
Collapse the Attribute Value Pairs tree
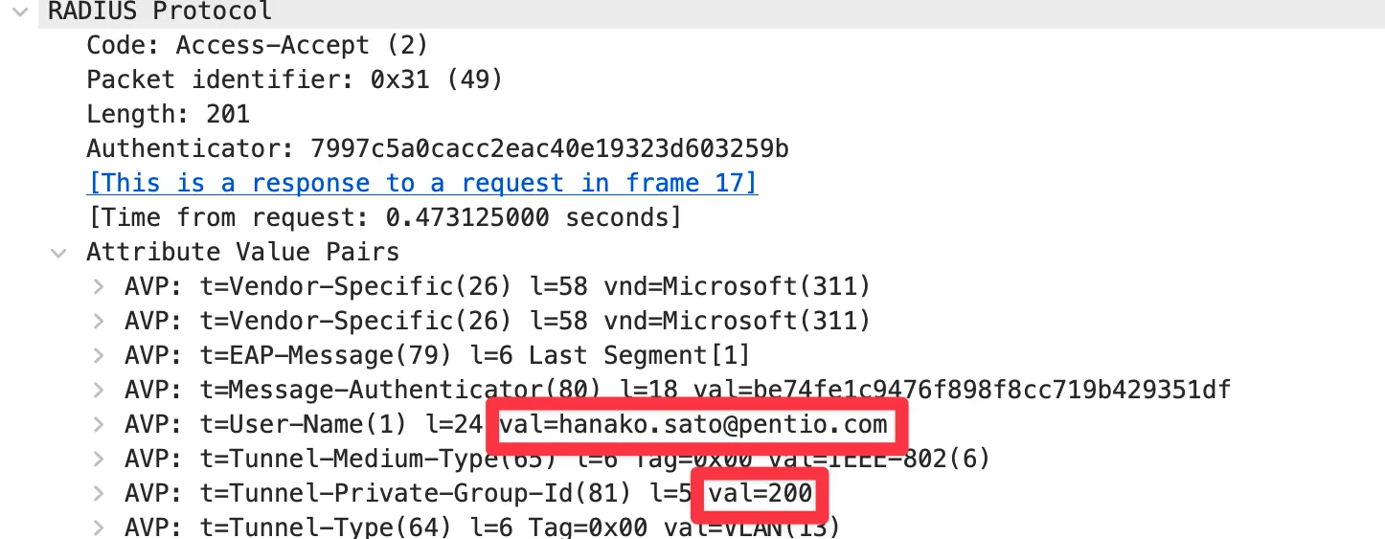click(x=59, y=253)
